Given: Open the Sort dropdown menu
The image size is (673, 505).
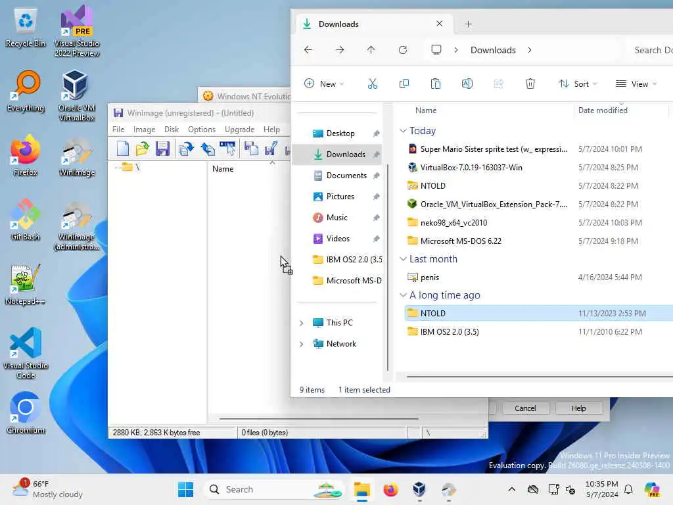Looking at the screenshot, I should (x=578, y=84).
